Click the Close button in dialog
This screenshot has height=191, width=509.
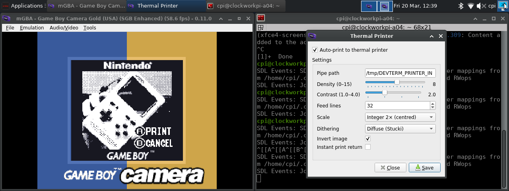click(x=390, y=168)
